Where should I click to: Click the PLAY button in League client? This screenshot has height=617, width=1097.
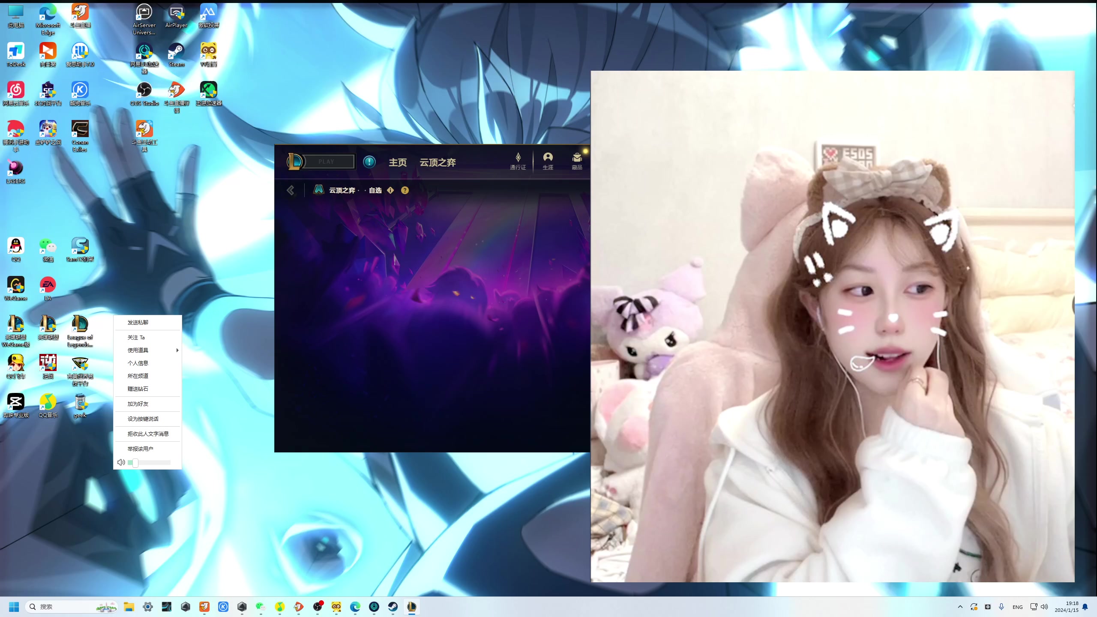pyautogui.click(x=327, y=162)
